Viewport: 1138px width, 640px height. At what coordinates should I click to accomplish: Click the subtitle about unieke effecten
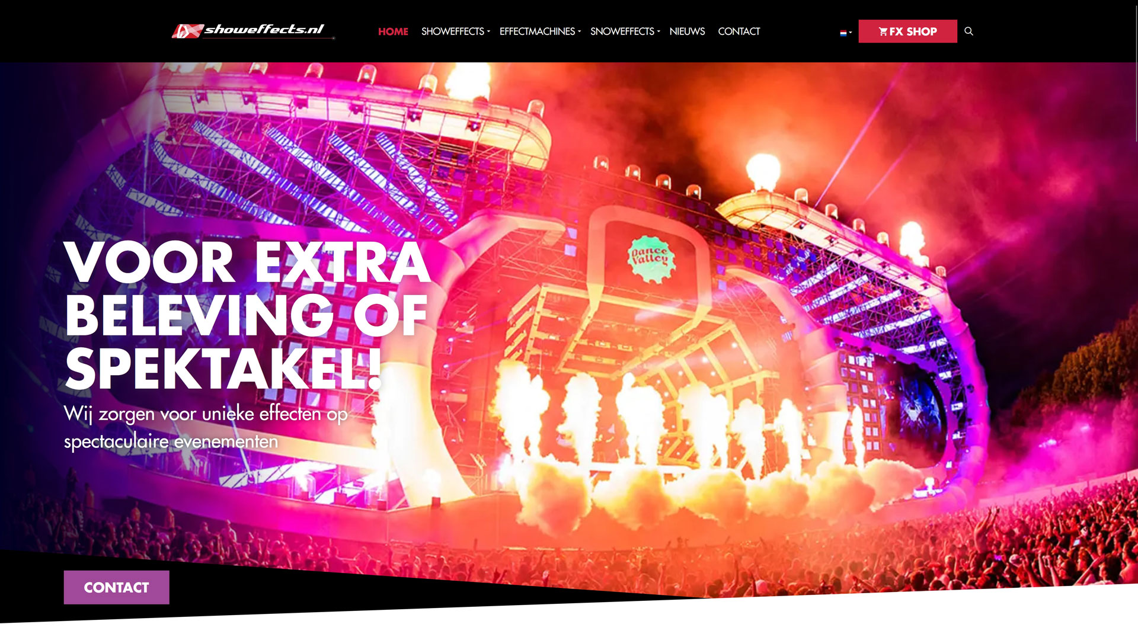206,427
